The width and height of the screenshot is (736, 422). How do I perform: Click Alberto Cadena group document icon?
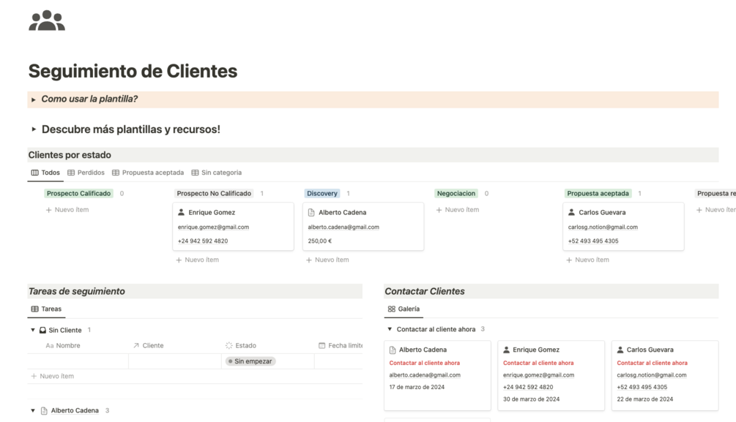coord(44,411)
